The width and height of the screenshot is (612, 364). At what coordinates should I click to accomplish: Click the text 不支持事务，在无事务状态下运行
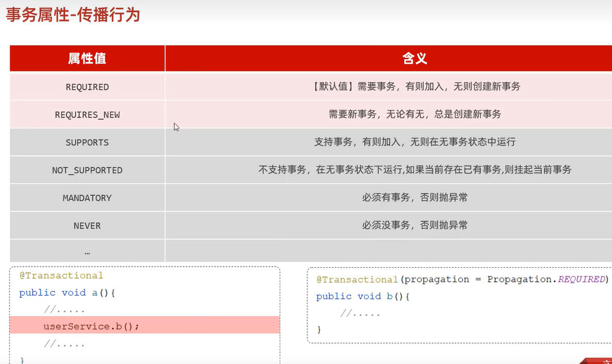pos(330,169)
